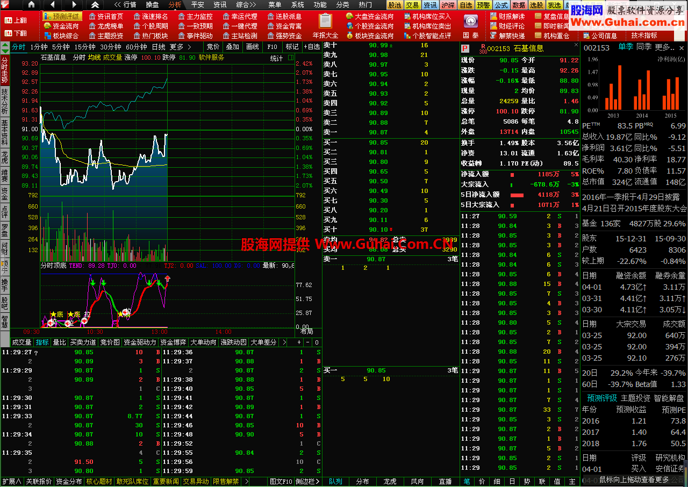Click the 公式 top button
The image size is (688, 487).
[501, 5]
